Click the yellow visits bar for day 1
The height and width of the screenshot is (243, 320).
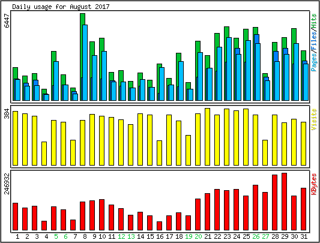coord(15,138)
